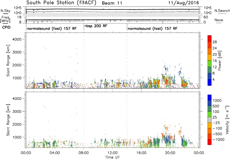This screenshot has width=230, height=159.
Task: Click the red bottom segment of Velocity colorbar
Action: (x=210, y=142)
